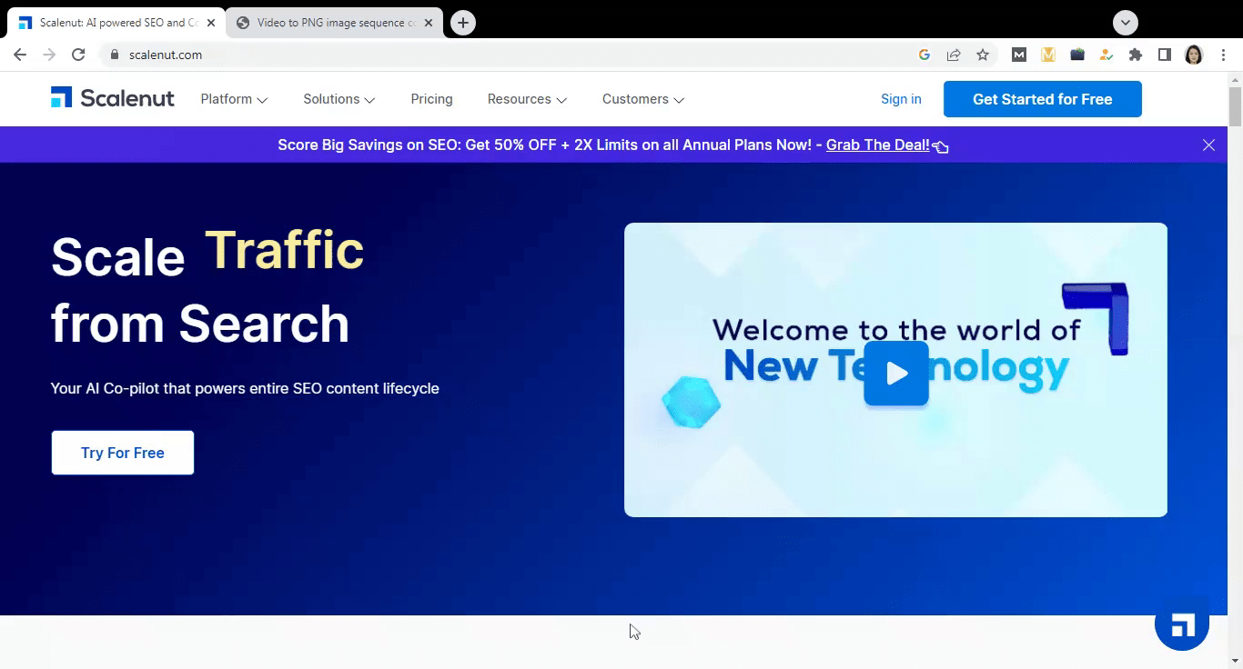Viewport: 1243px width, 669px height.
Task: Play the welcome video
Action: [x=895, y=373]
